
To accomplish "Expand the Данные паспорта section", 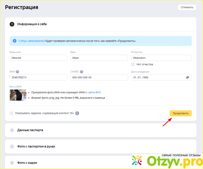I will click(30, 130).
